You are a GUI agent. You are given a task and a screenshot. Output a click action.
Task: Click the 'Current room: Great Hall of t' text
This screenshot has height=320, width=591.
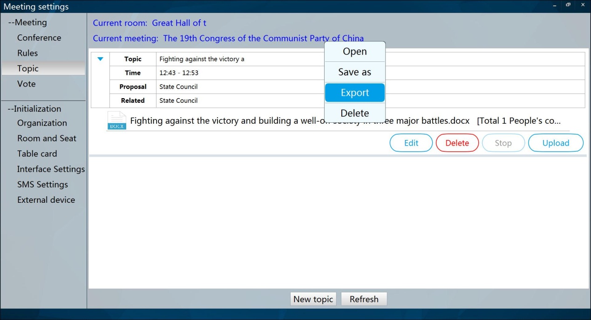(x=149, y=23)
